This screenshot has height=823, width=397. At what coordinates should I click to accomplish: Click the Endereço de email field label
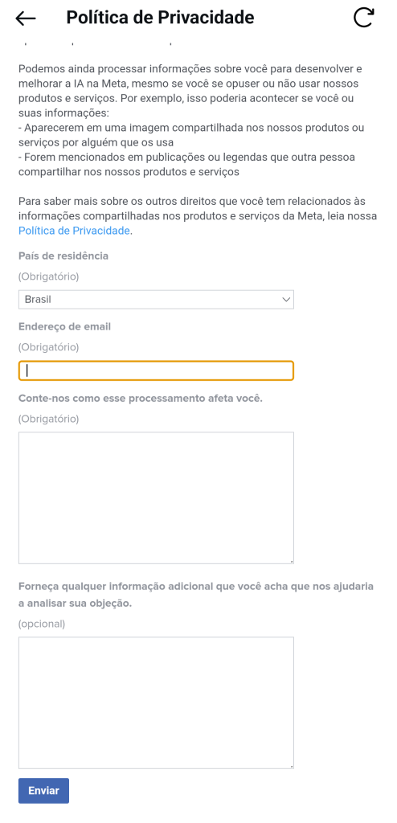(64, 327)
